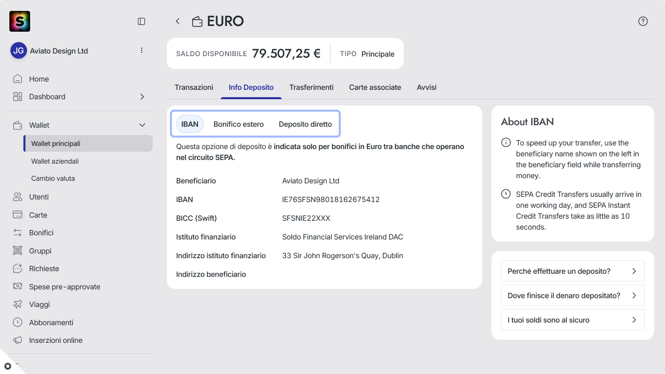
Task: Open the Bonifici menu label
Action: pyautogui.click(x=42, y=233)
